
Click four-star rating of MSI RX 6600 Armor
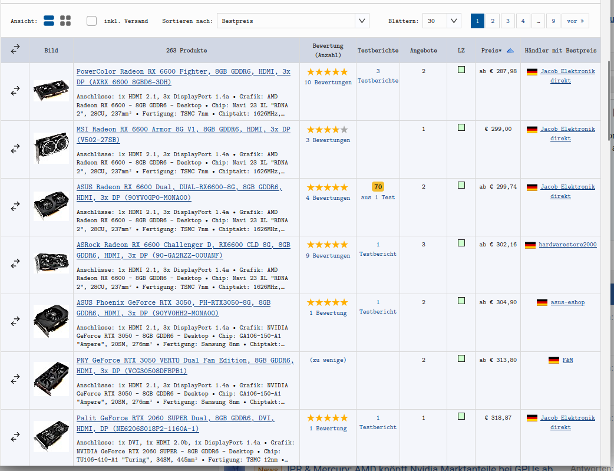point(328,129)
